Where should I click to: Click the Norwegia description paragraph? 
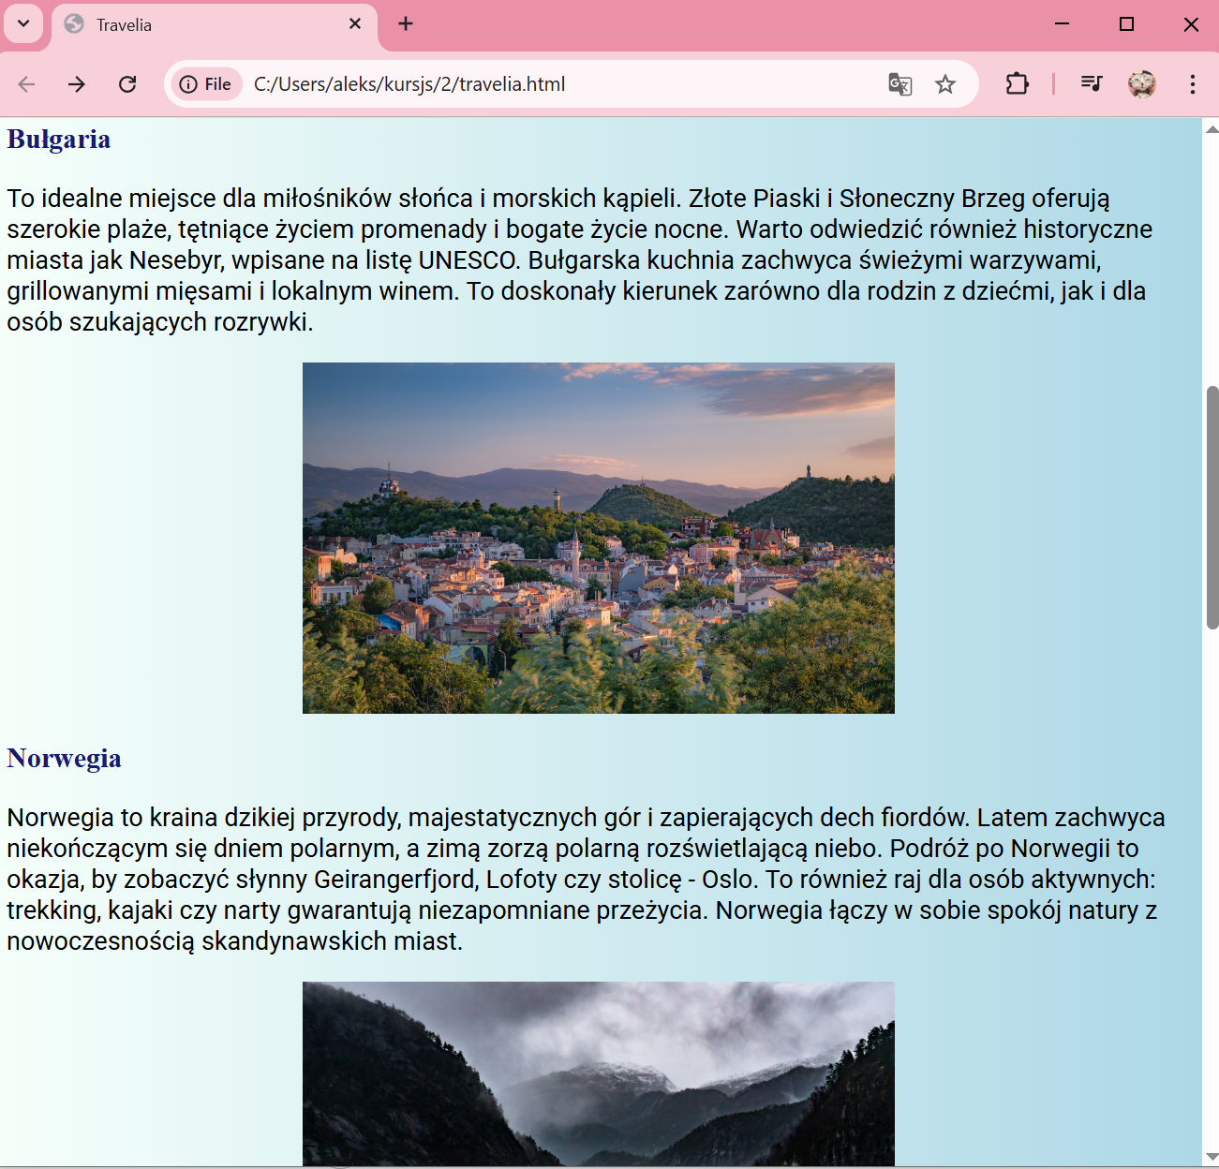click(x=586, y=879)
